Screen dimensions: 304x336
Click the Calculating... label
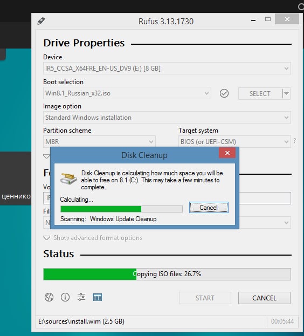pos(77,200)
